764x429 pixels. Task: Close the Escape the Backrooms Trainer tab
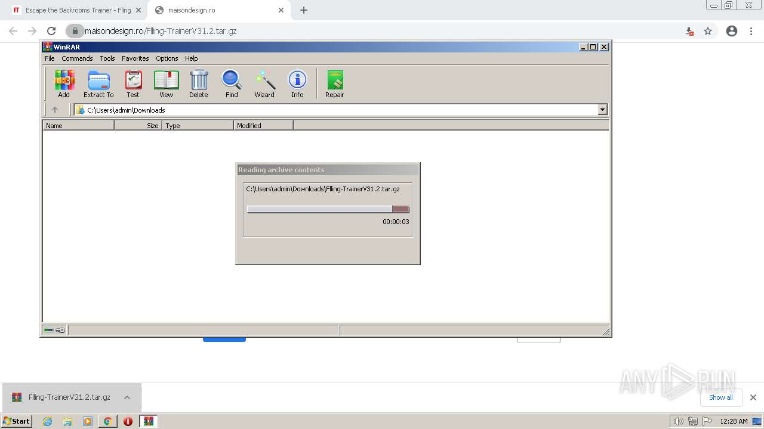[x=138, y=10]
